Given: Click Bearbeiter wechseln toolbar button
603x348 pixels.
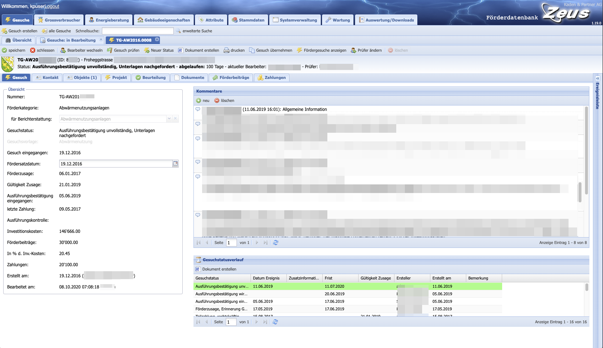Looking at the screenshot, I should 81,50.
